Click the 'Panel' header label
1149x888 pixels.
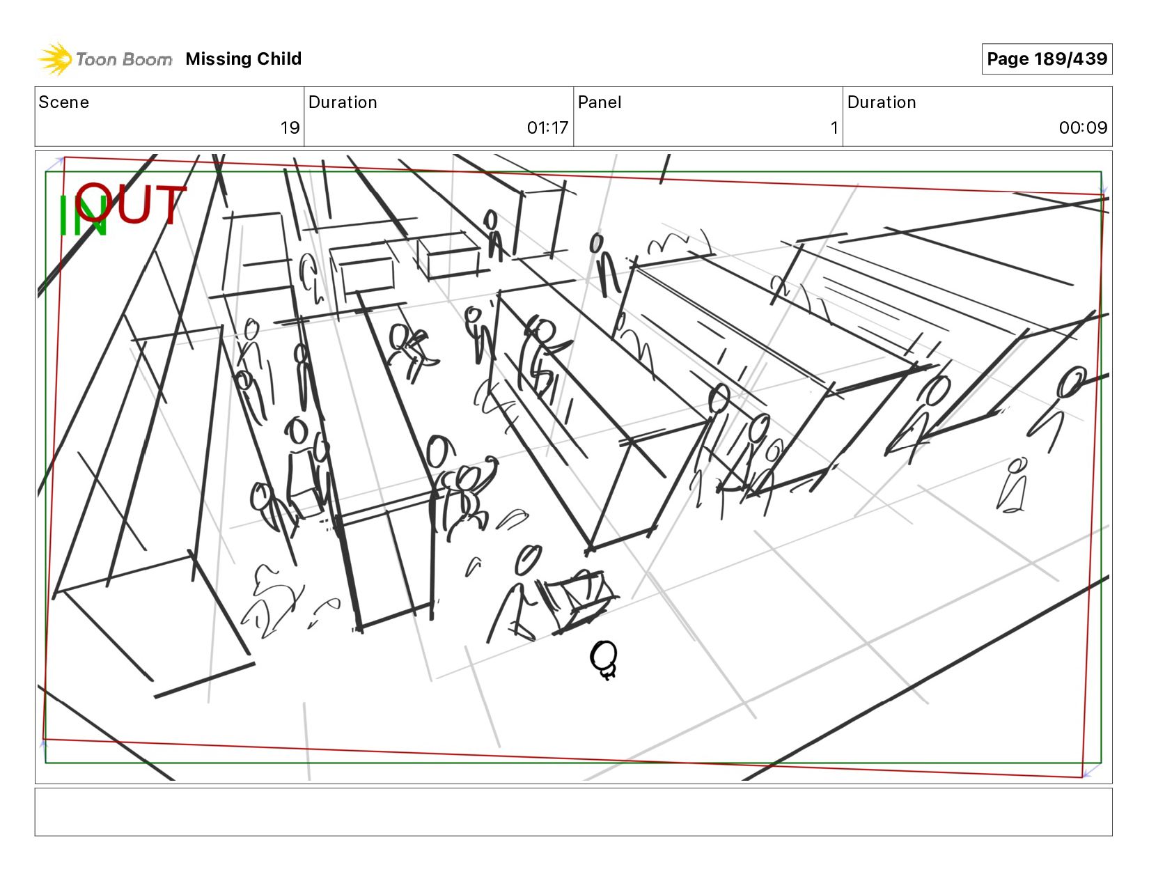[x=600, y=102]
